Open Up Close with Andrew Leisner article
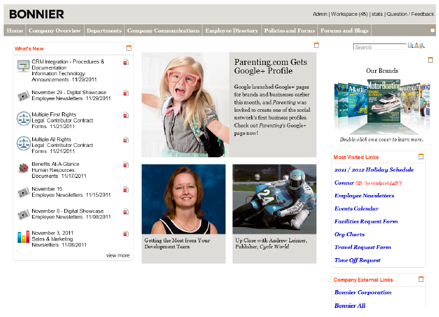This screenshot has height=317, width=439. click(271, 244)
